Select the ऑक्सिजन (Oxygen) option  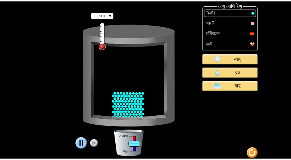[213, 33]
